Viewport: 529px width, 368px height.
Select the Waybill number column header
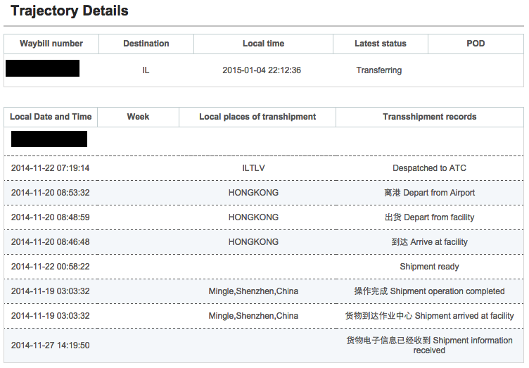pyautogui.click(x=51, y=44)
